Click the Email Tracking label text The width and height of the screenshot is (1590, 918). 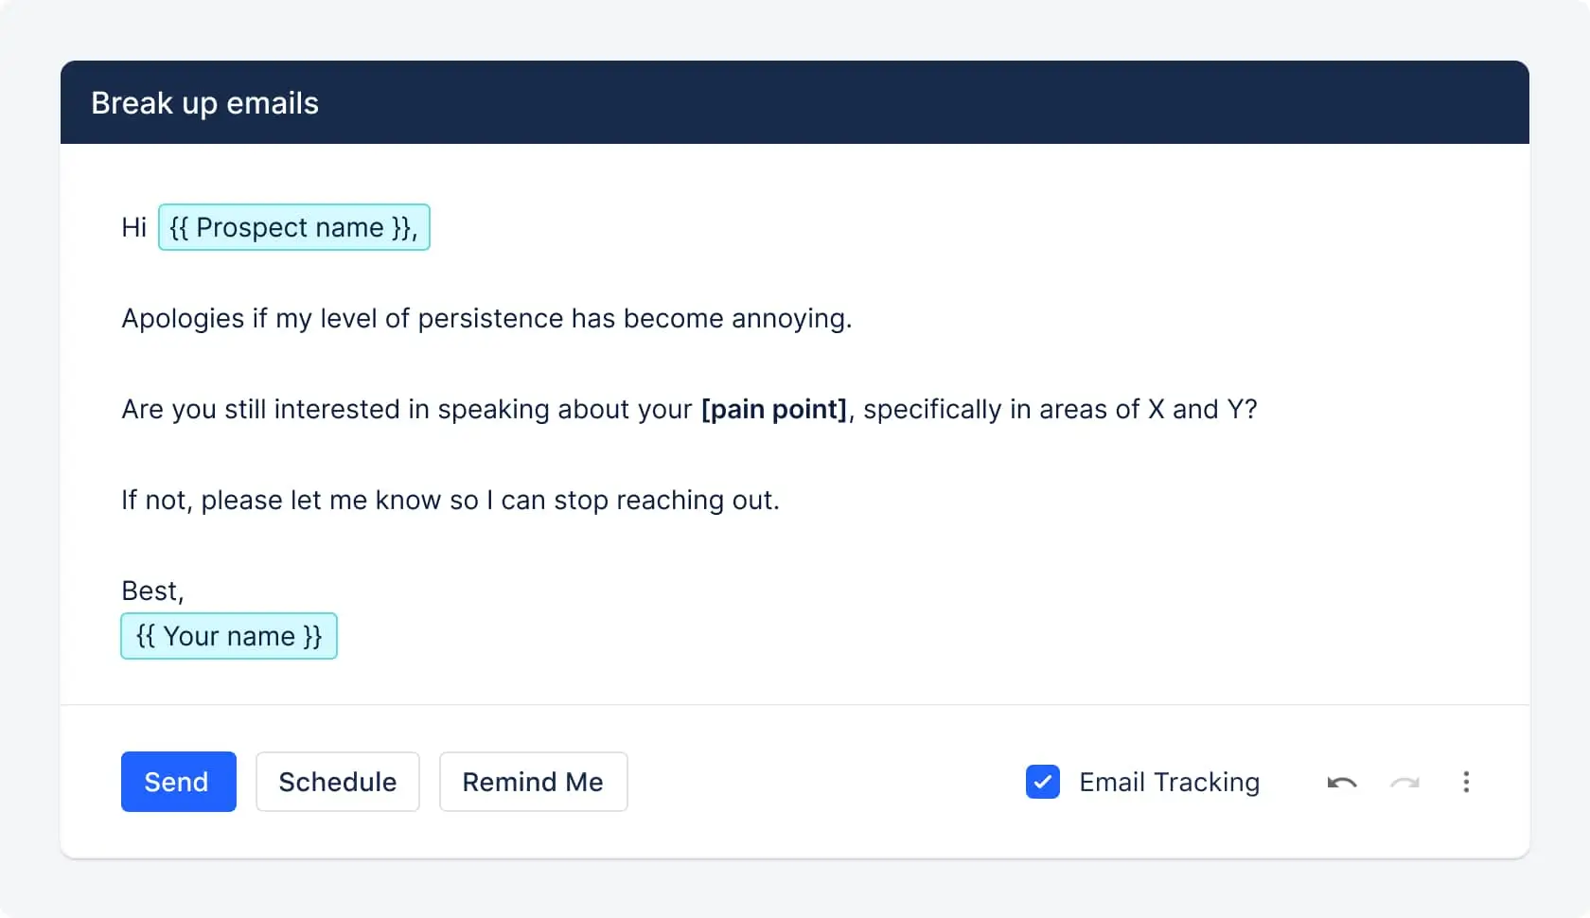pyautogui.click(x=1169, y=782)
